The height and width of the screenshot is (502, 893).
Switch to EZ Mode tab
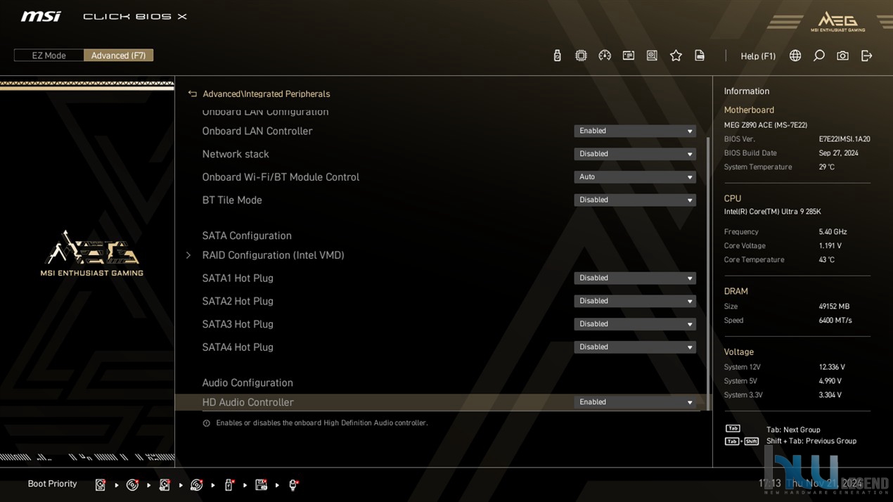[x=49, y=56]
